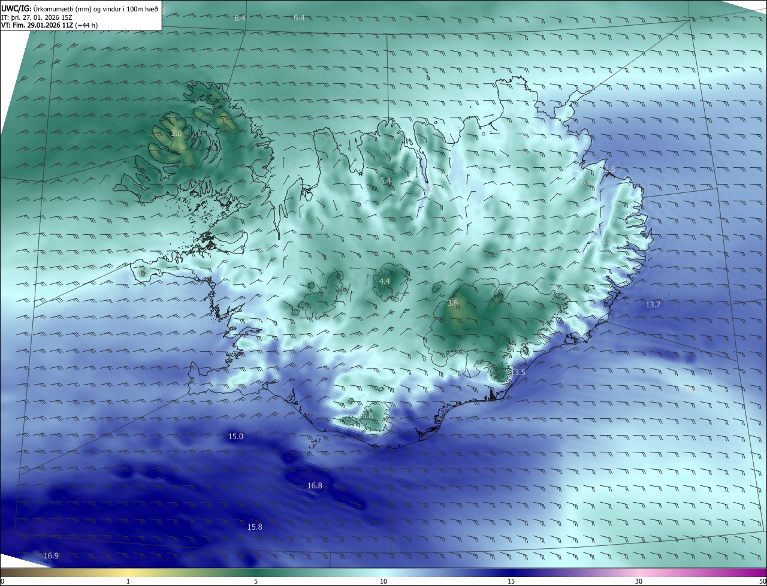Select the 5.4 value in north Iceland
The width and height of the screenshot is (767, 586).
385,180
